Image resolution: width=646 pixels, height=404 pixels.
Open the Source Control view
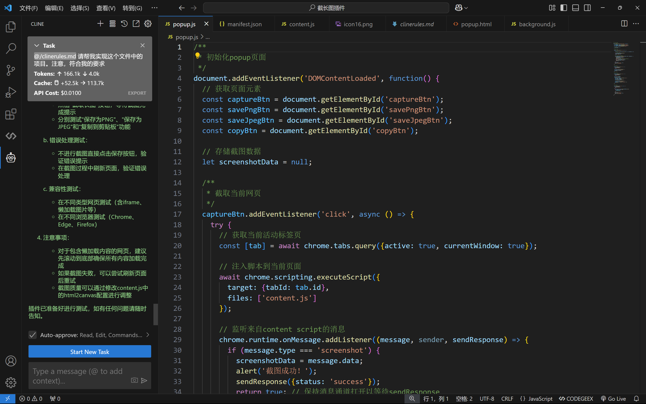11,70
